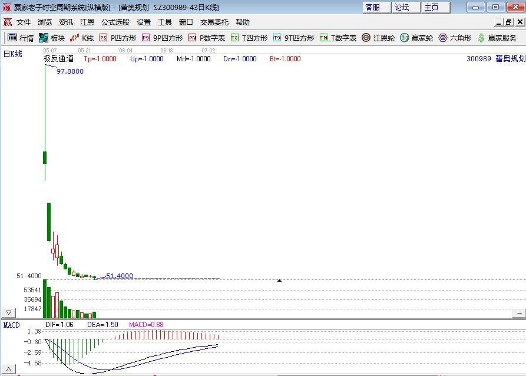Image resolution: width=526 pixels, height=376 pixels.
Task: Click the DEA=-1.50 readout
Action: pyautogui.click(x=102, y=325)
